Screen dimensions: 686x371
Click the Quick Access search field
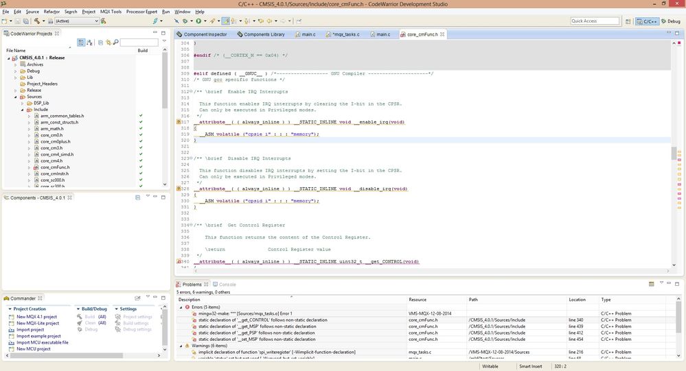(x=595, y=21)
